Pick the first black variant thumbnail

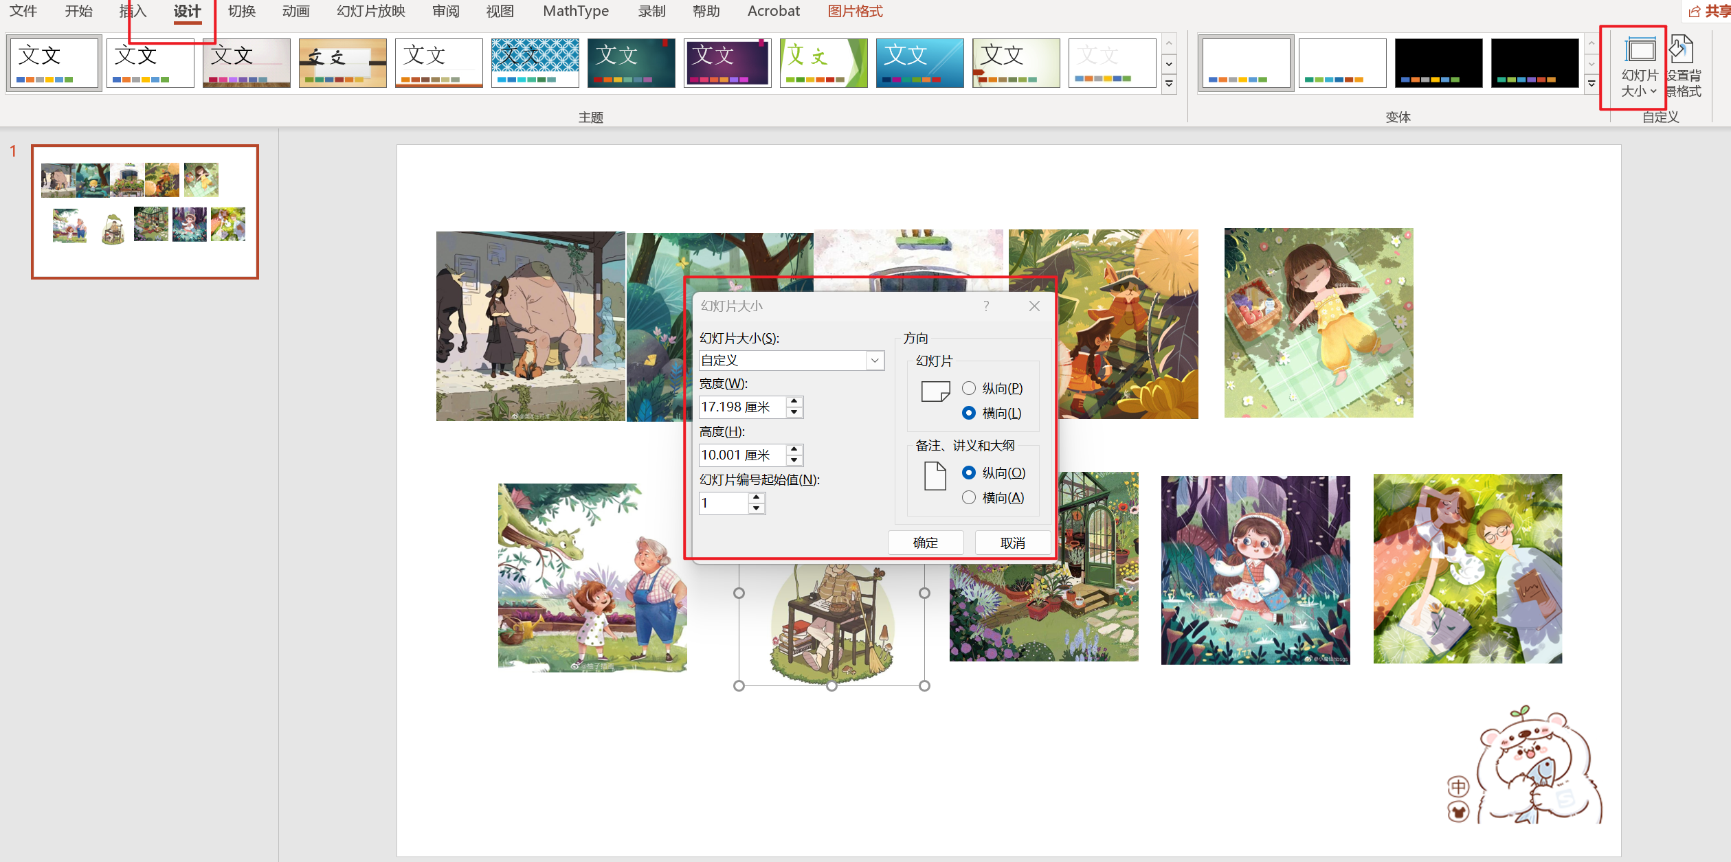(x=1438, y=63)
